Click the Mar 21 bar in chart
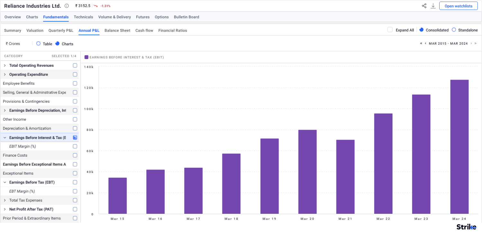 click(345, 177)
